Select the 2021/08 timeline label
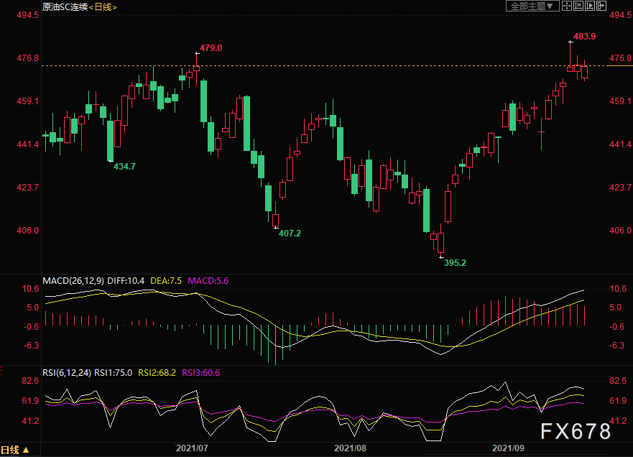Image resolution: width=633 pixels, height=457 pixels. (350, 448)
